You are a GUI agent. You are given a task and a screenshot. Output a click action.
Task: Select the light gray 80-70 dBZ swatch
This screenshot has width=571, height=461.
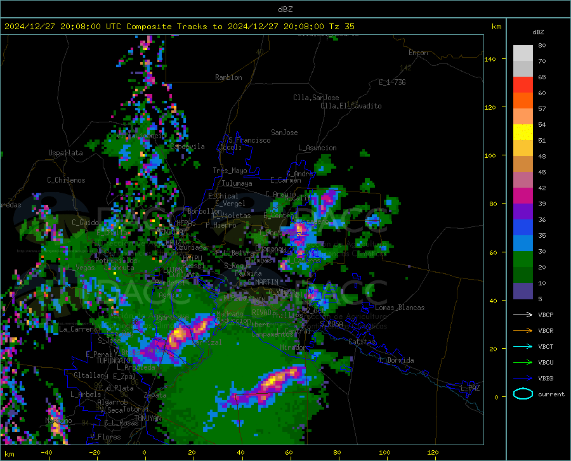point(523,53)
